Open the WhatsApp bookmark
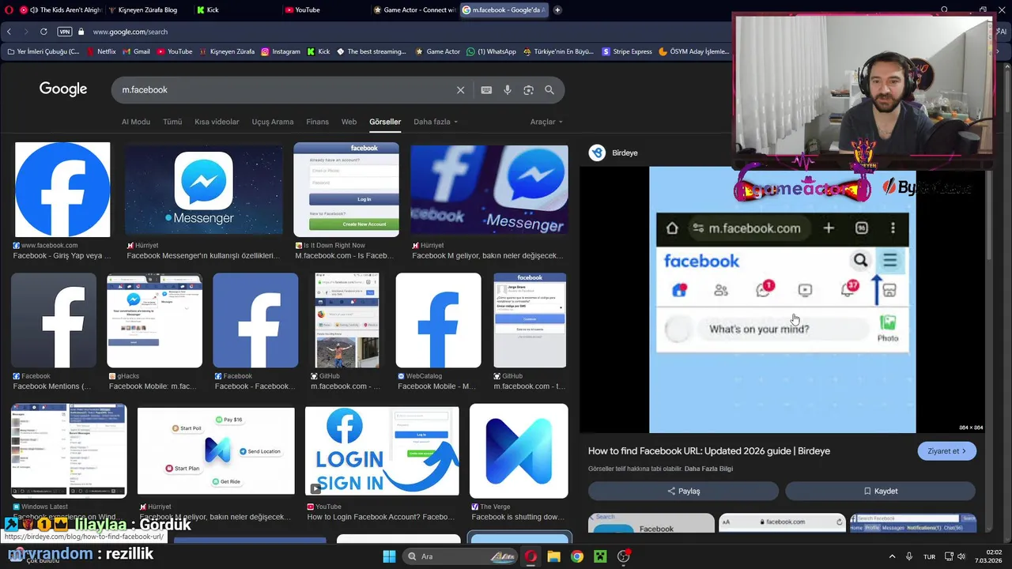Screen dimensions: 1012x569 click(491, 51)
